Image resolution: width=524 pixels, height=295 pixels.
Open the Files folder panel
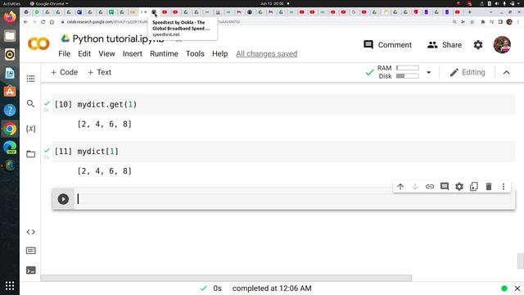coord(31,154)
